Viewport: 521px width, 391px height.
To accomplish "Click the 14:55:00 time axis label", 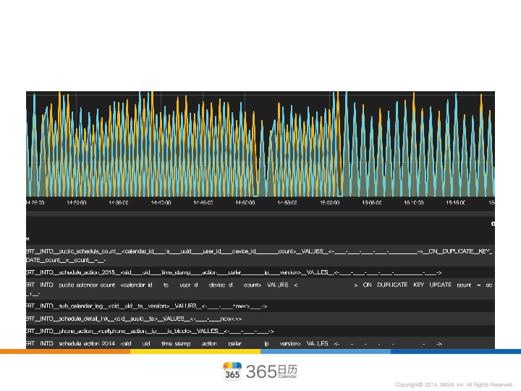I will point(287,203).
